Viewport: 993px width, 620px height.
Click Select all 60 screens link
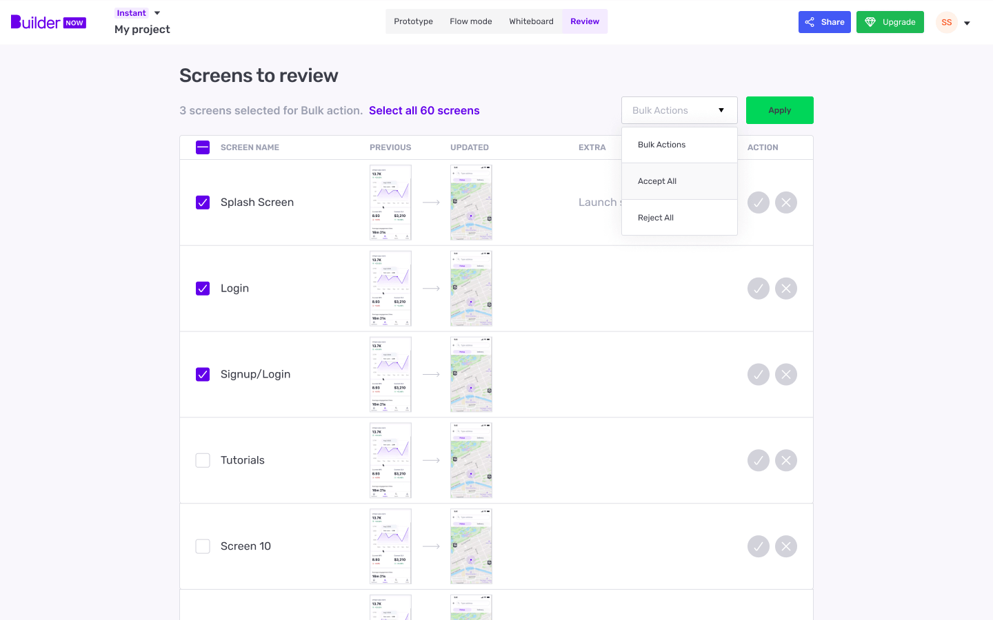(424, 110)
